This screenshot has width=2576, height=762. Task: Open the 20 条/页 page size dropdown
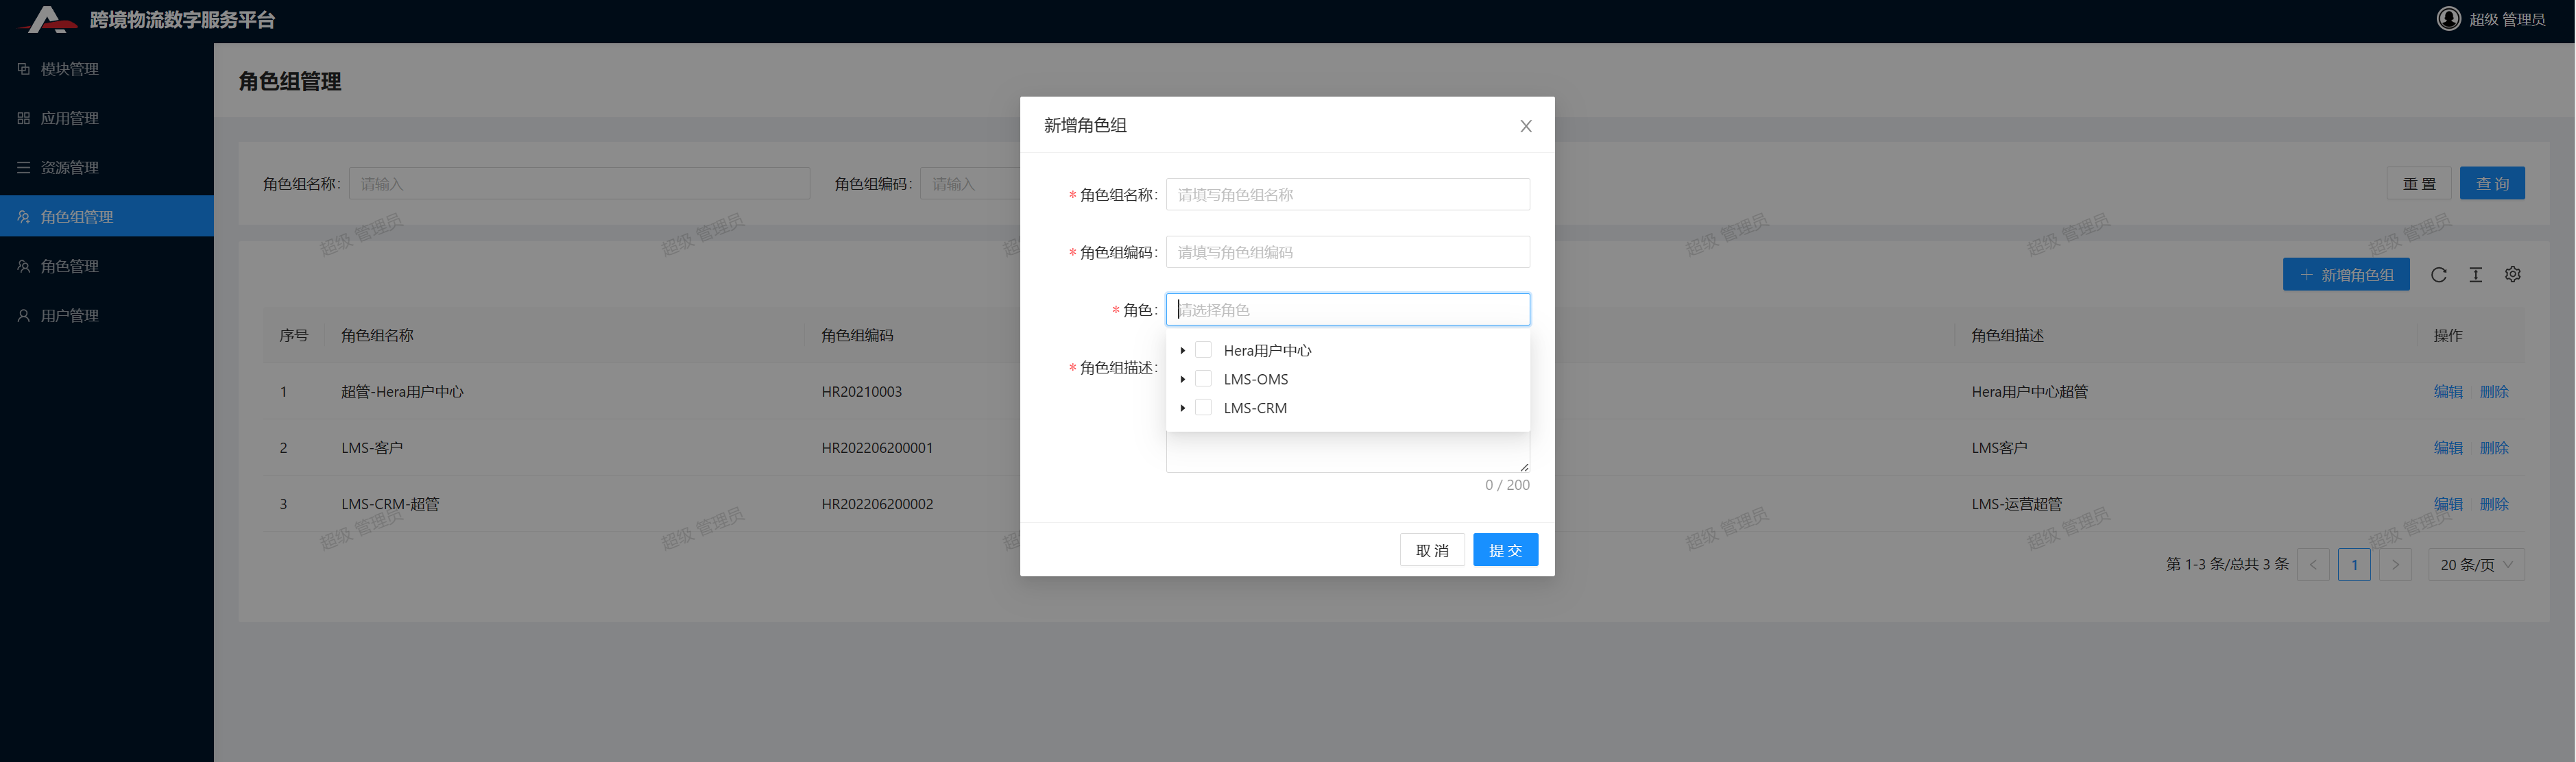pyautogui.click(x=2475, y=565)
